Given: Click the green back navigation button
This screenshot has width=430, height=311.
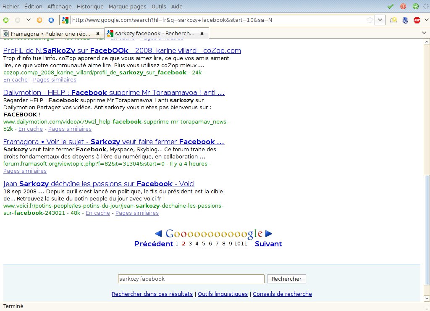Looking at the screenshot, I should [x=6, y=20].
